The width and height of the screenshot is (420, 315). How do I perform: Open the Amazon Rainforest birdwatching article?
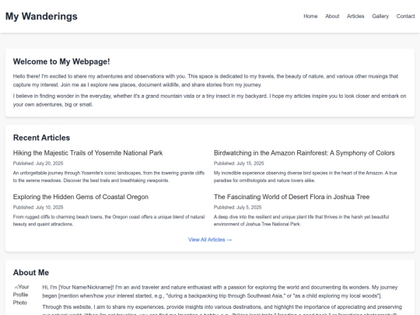coord(304,153)
